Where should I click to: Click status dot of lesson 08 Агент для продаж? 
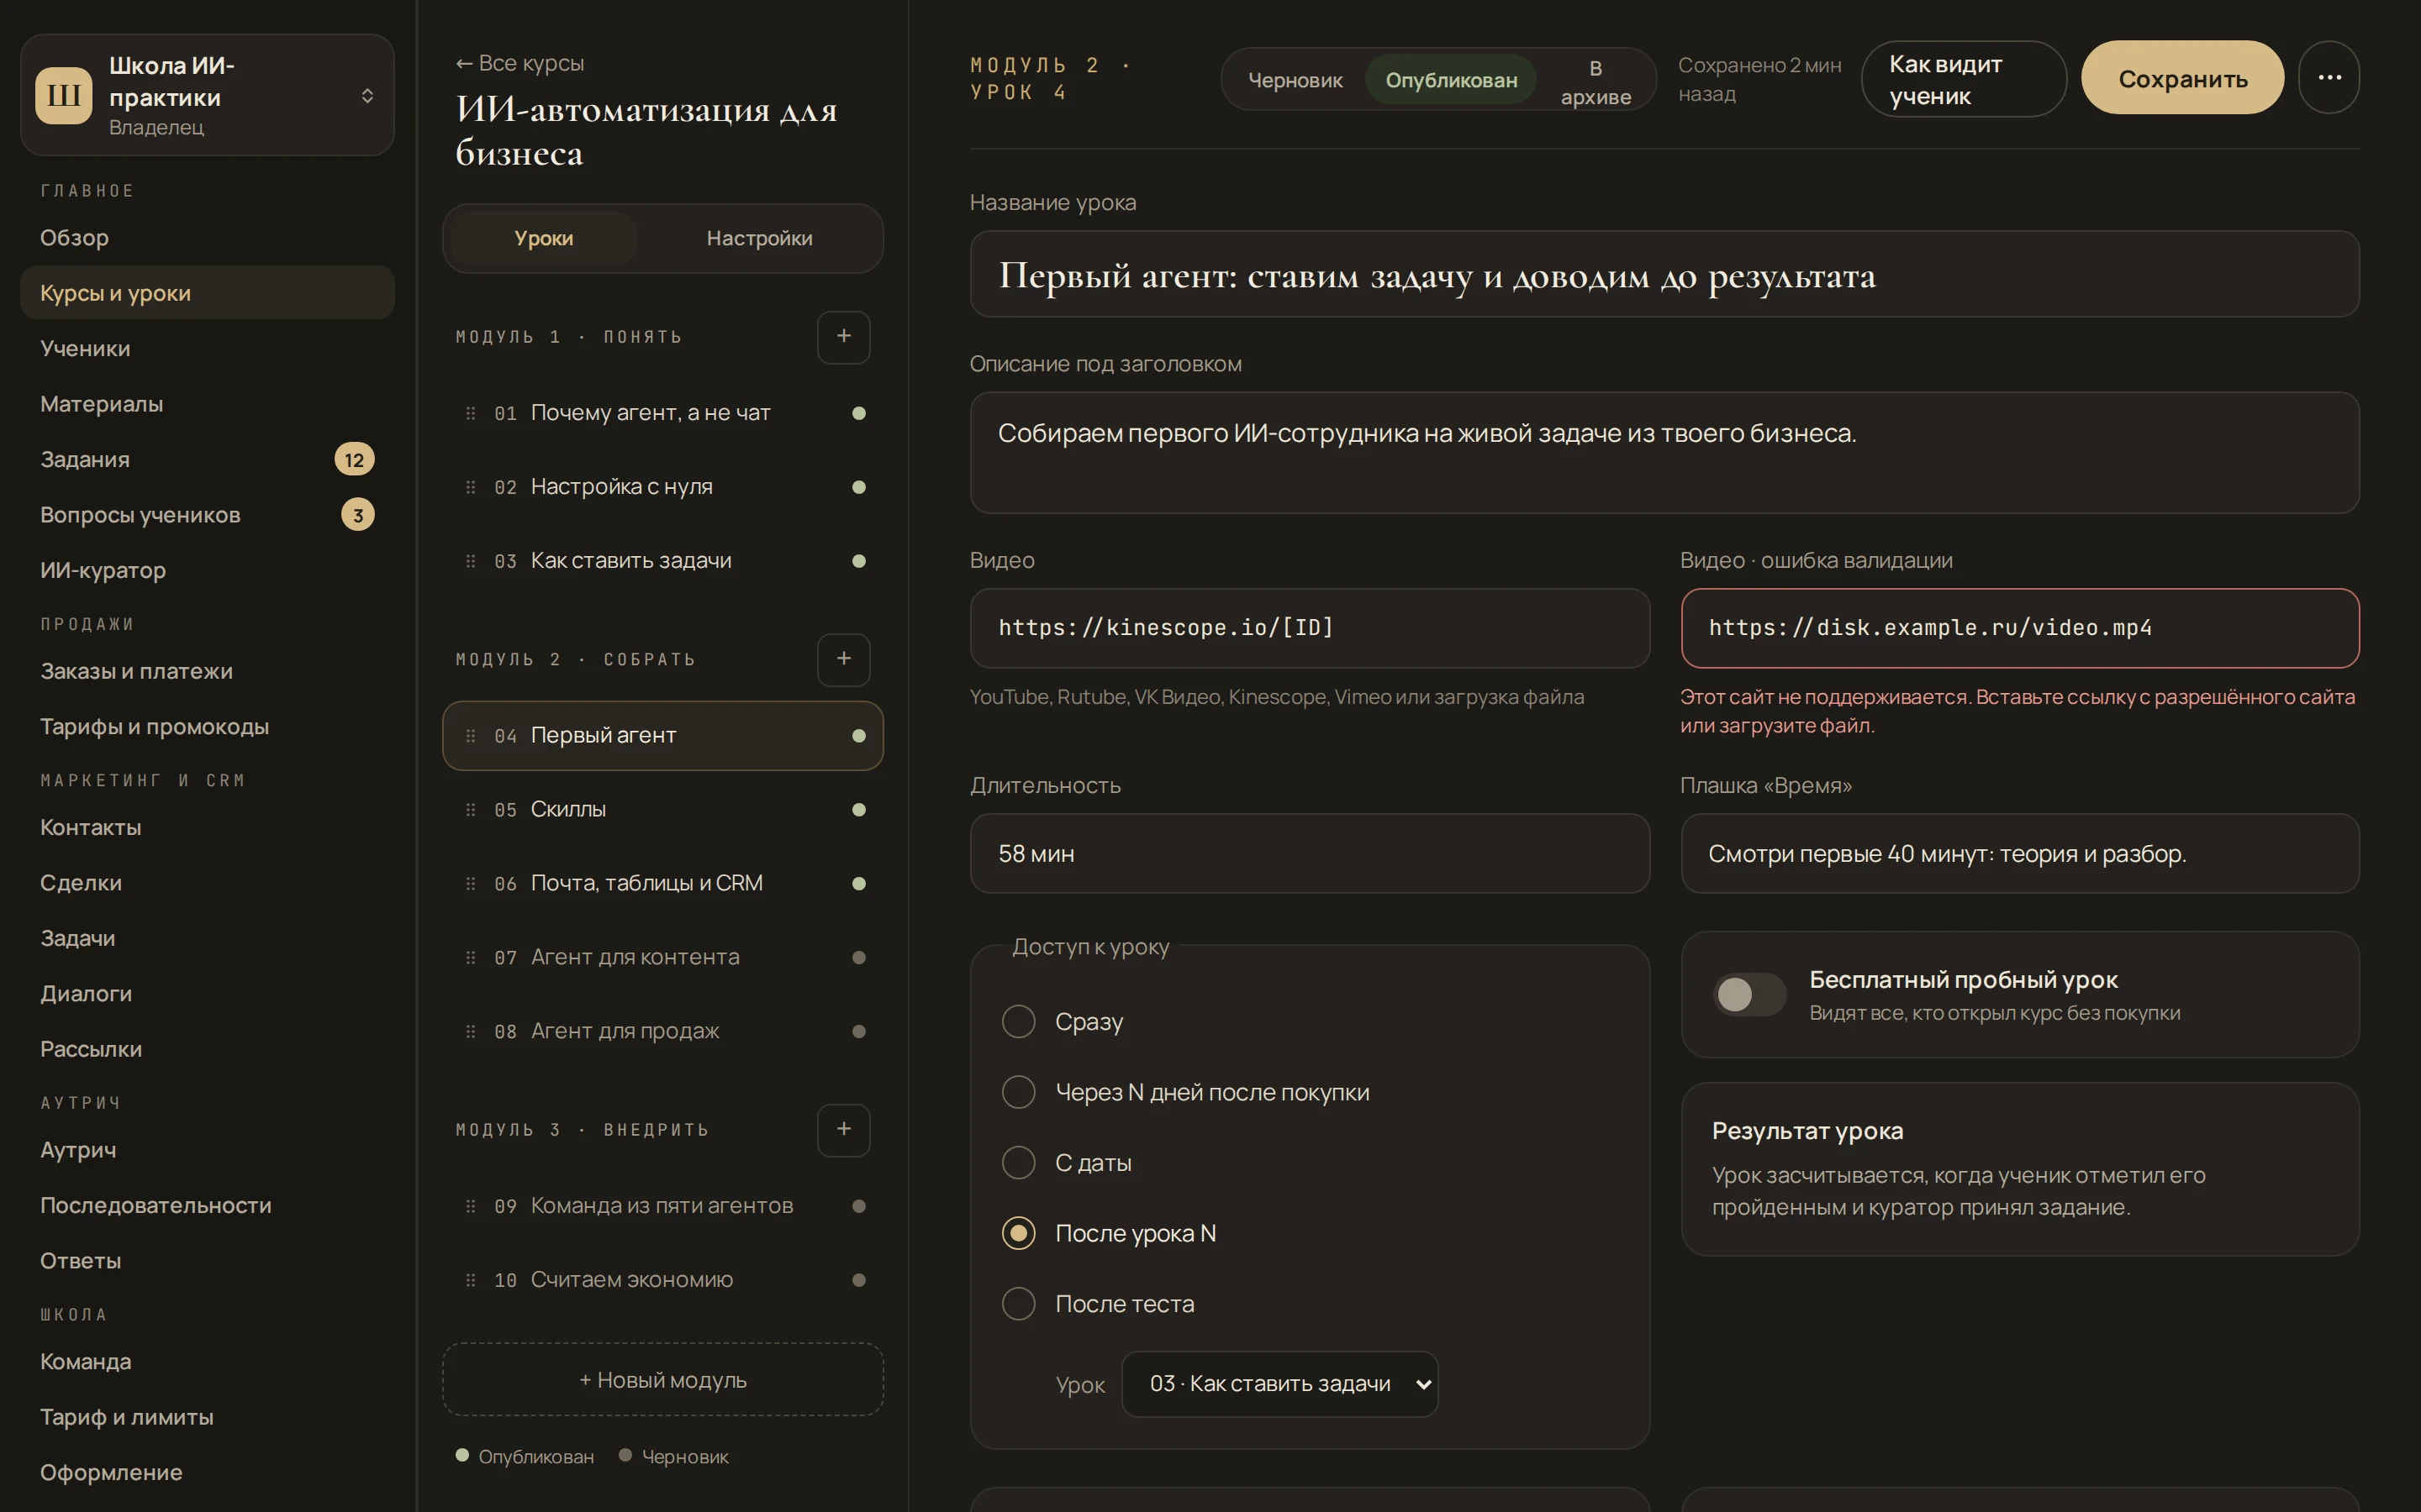coord(858,1031)
